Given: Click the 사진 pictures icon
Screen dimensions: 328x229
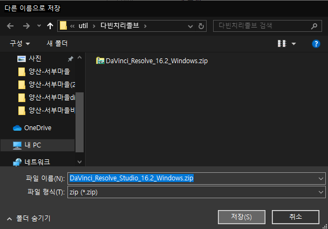Looking at the screenshot, I should click(x=22, y=59).
